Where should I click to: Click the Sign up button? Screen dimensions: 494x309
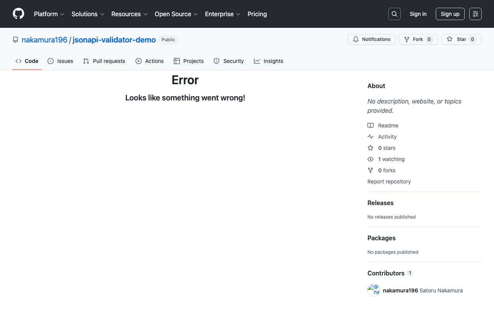click(x=450, y=14)
